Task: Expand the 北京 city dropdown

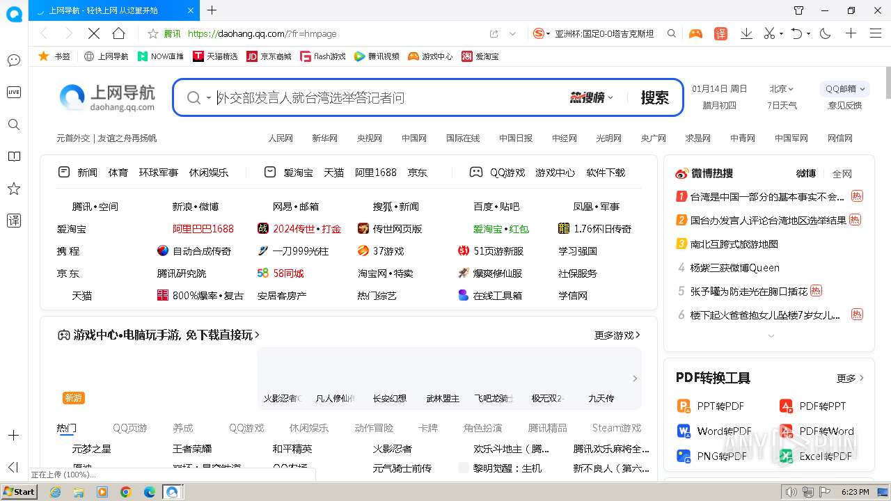Action: 782,89
